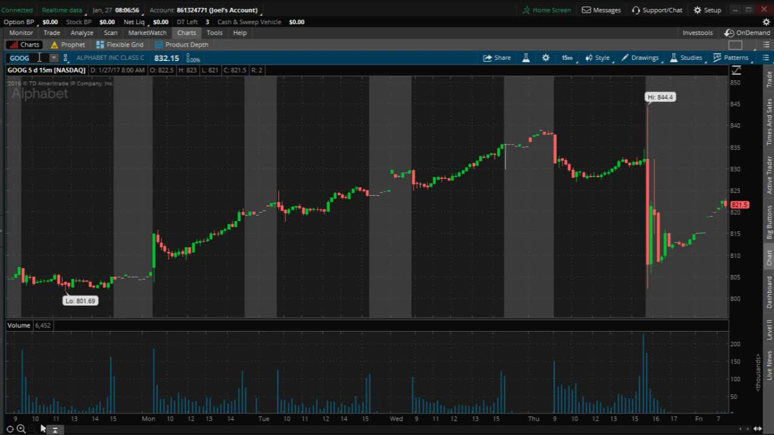Switch to the Scan tab
The width and height of the screenshot is (774, 435).
click(111, 33)
